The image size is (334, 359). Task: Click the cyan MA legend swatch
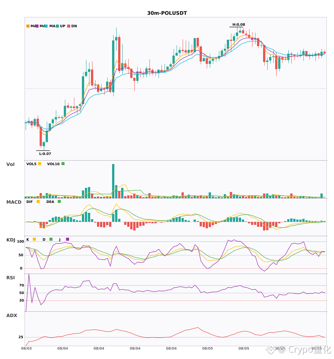point(46,26)
